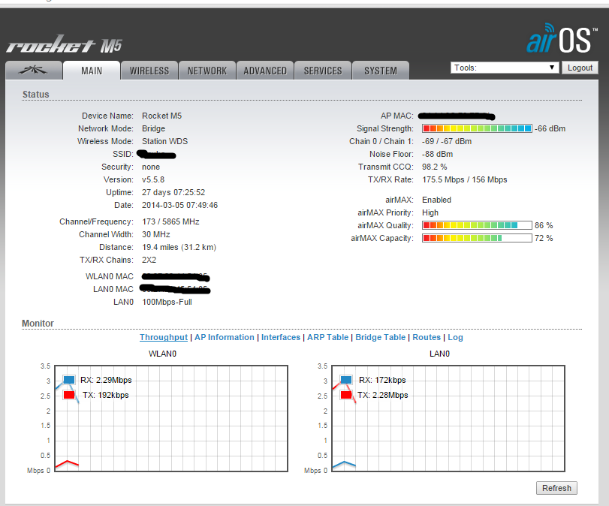The width and height of the screenshot is (609, 506).
Task: Click the WLAN0 throughput graph
Action: point(171,418)
